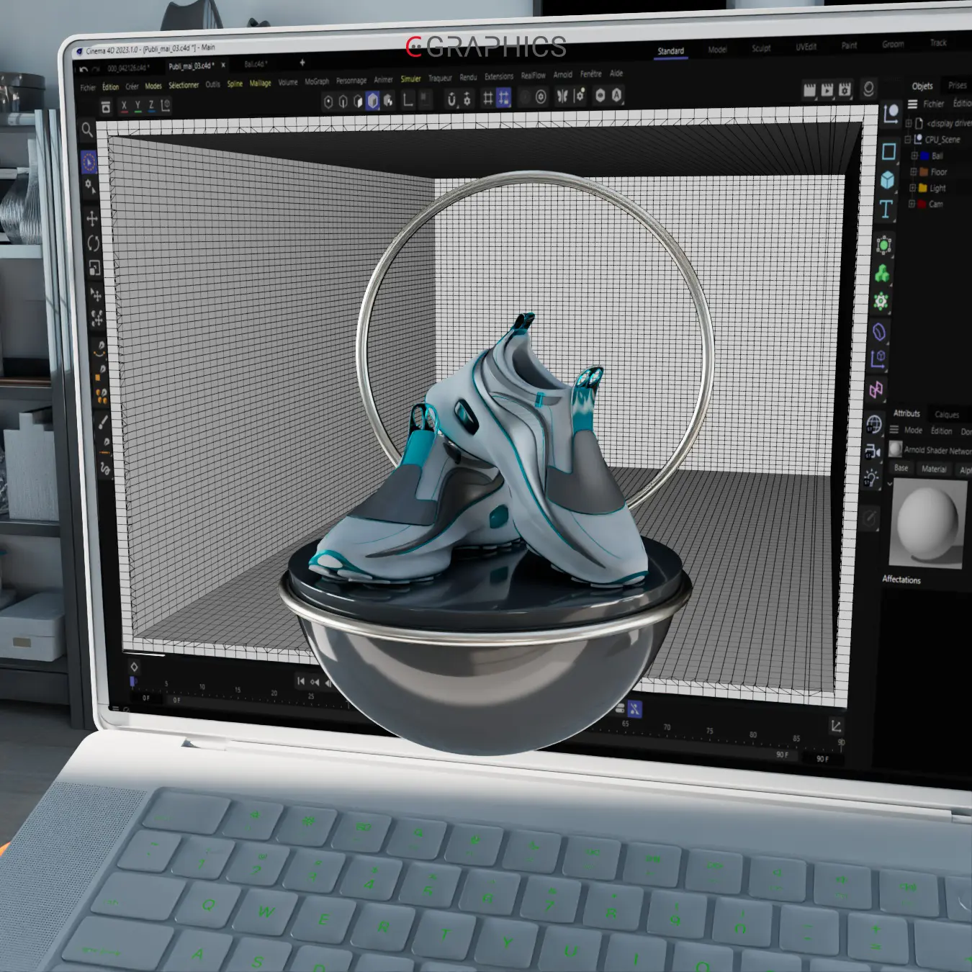Create a Text spline object

point(886,209)
